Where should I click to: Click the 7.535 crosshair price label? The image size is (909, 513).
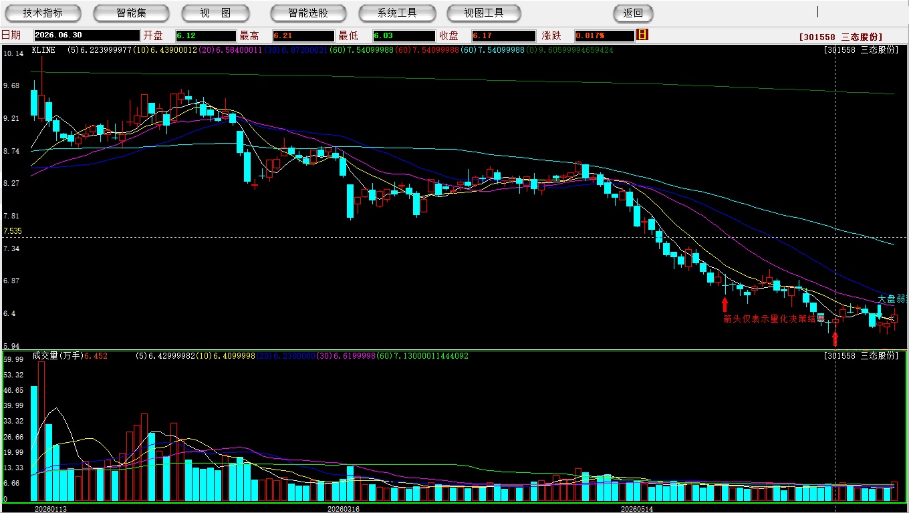[x=13, y=231]
